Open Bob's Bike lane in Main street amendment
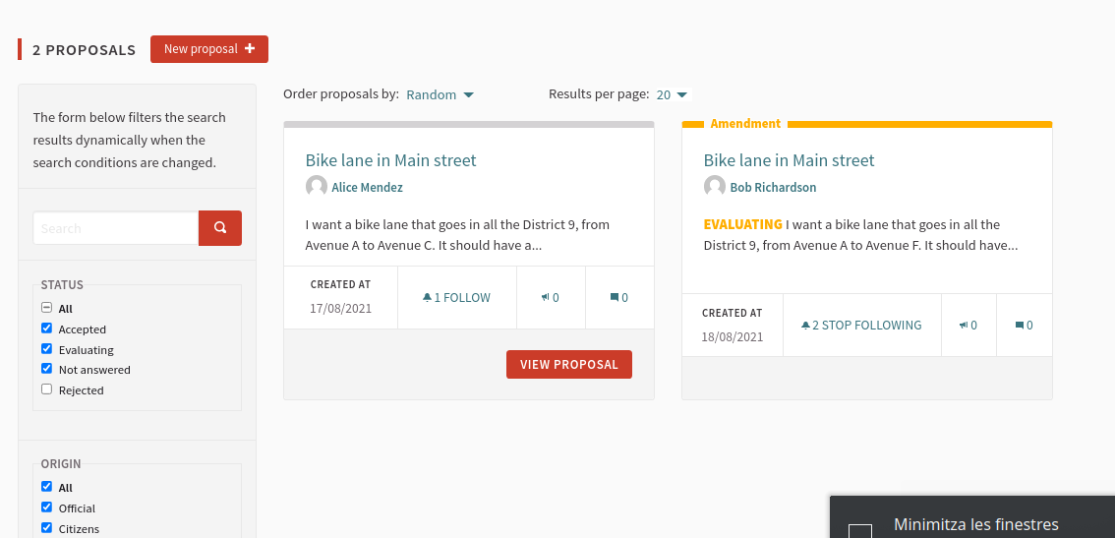Screen dimensions: 1115x538 pos(789,160)
